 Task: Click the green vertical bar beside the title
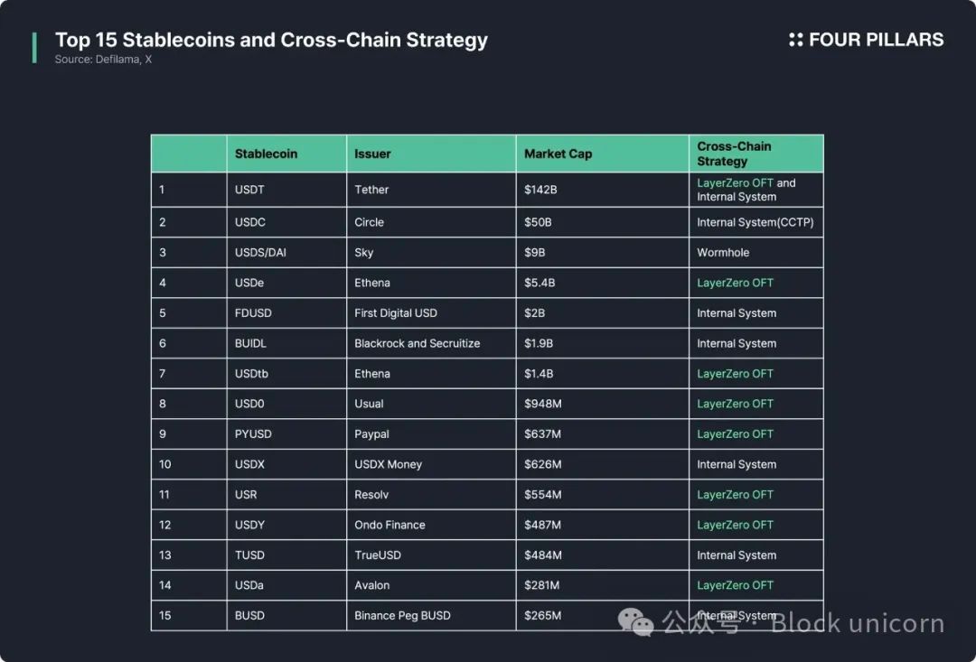(34, 48)
